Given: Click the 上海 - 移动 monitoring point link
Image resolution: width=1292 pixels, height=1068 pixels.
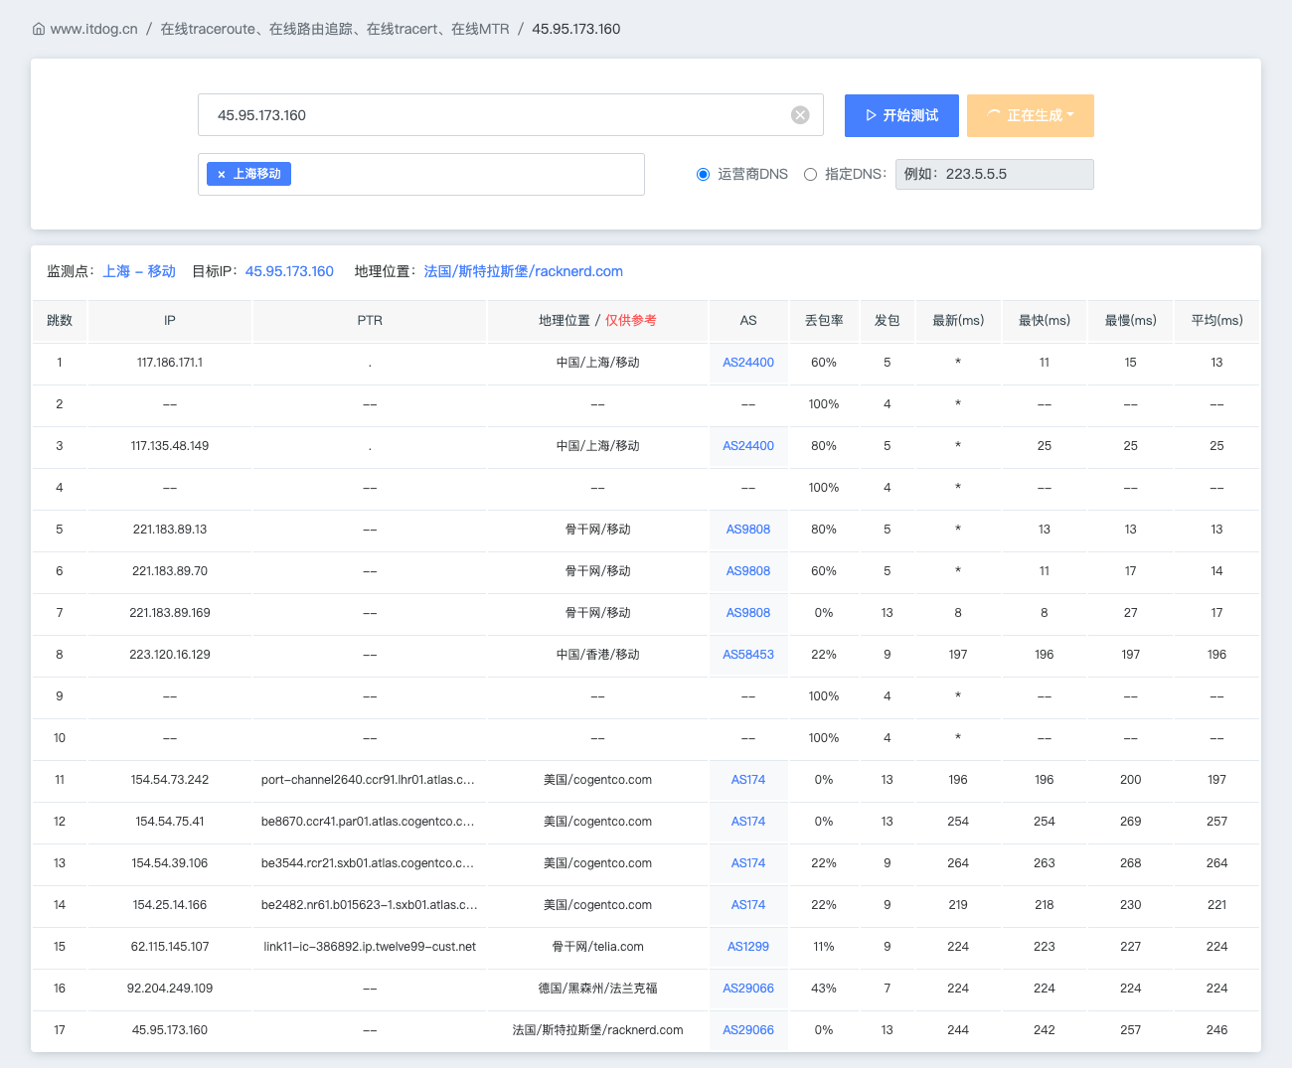Looking at the screenshot, I should (139, 271).
